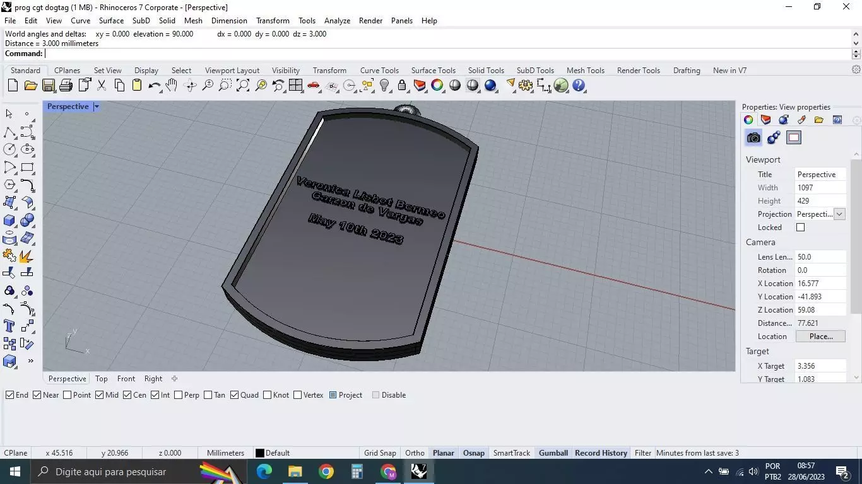This screenshot has height=484, width=862.
Task: Open the Help question mark icon
Action: pos(579,86)
